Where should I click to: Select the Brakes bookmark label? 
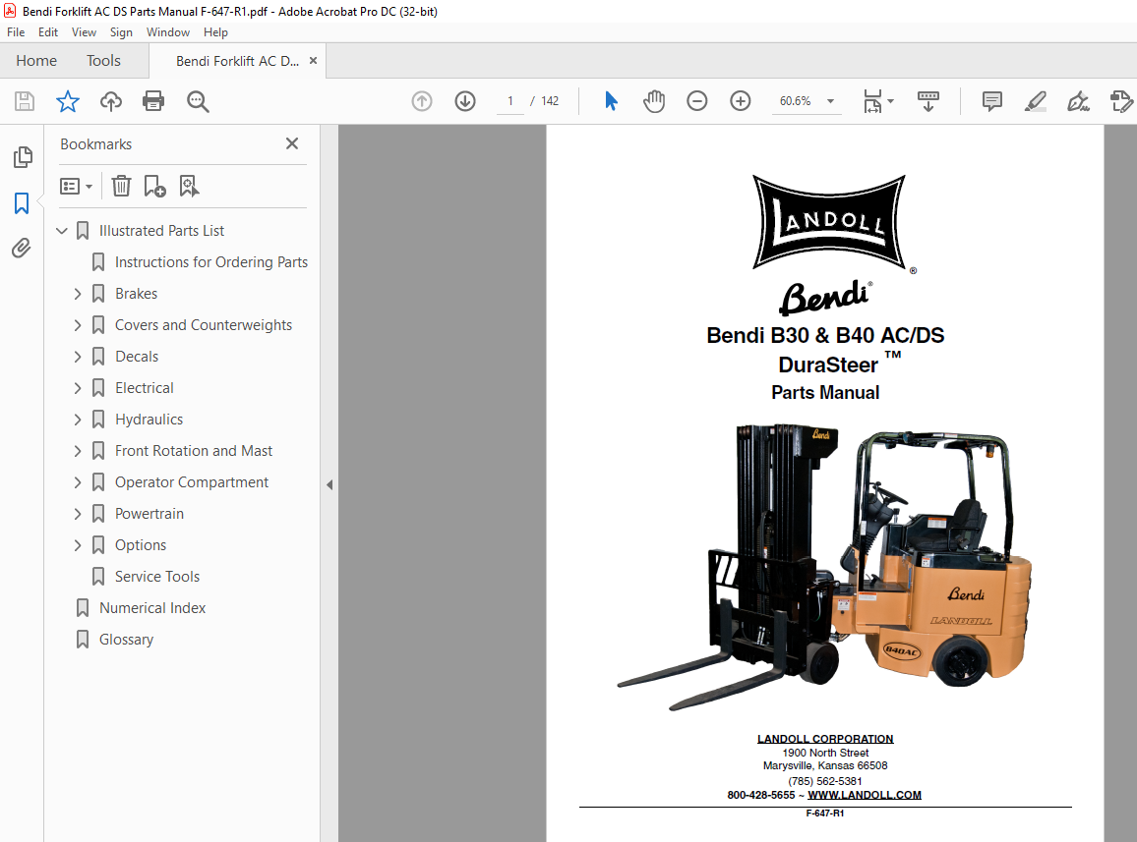coord(137,294)
